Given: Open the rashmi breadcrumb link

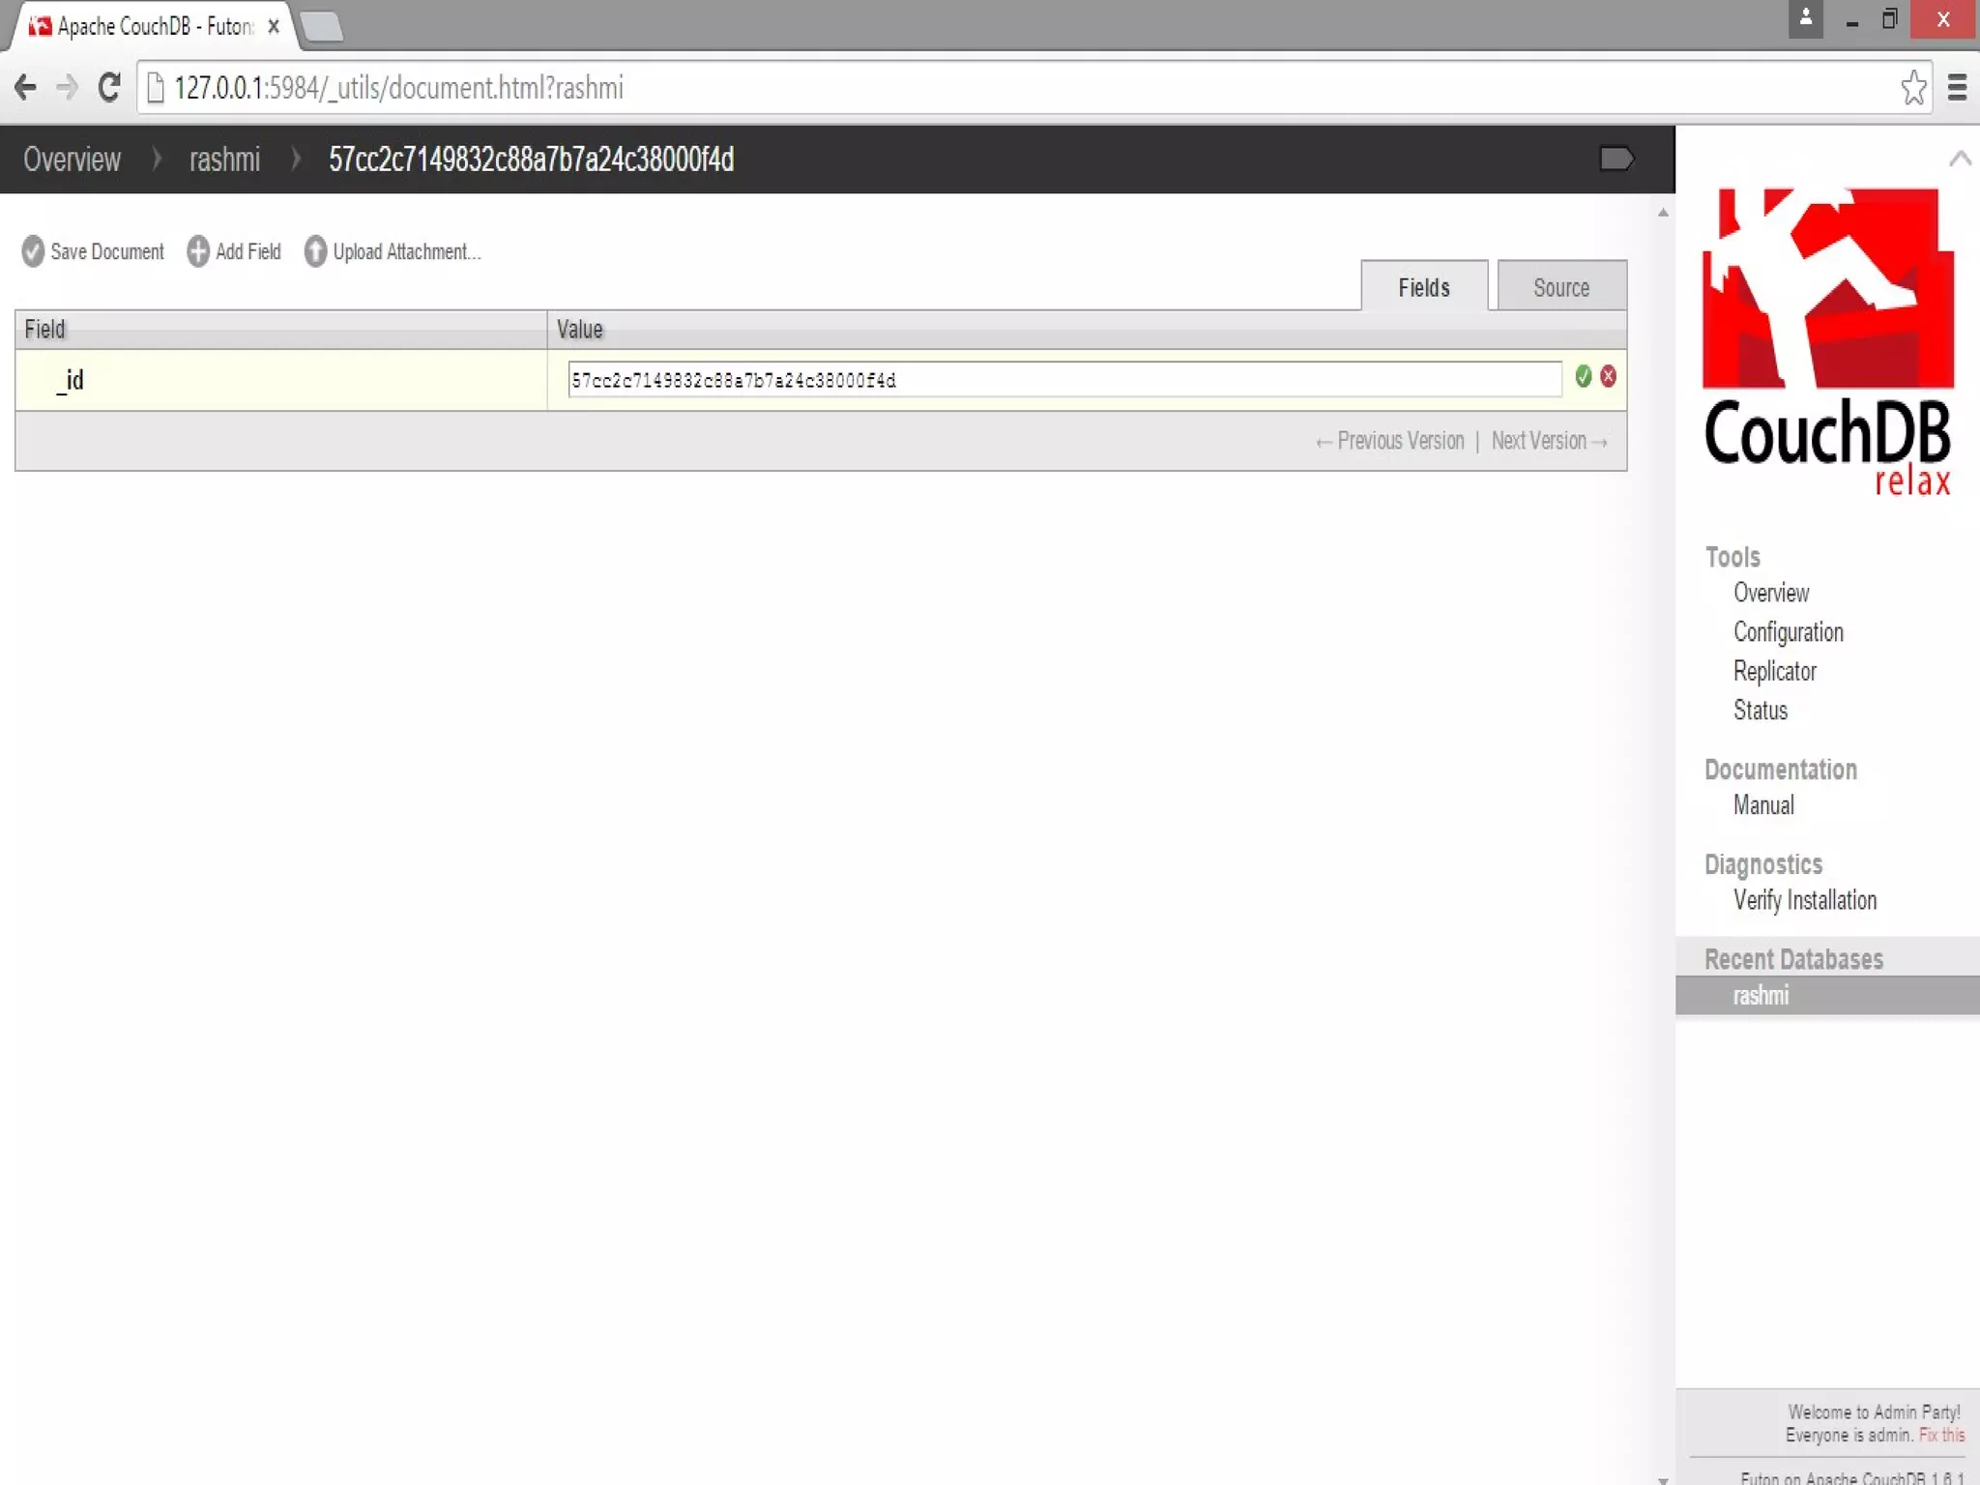Looking at the screenshot, I should pos(224,160).
